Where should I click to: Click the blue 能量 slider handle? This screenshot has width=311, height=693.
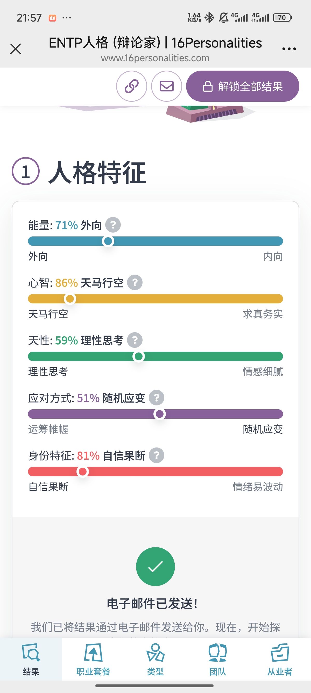coord(108,241)
